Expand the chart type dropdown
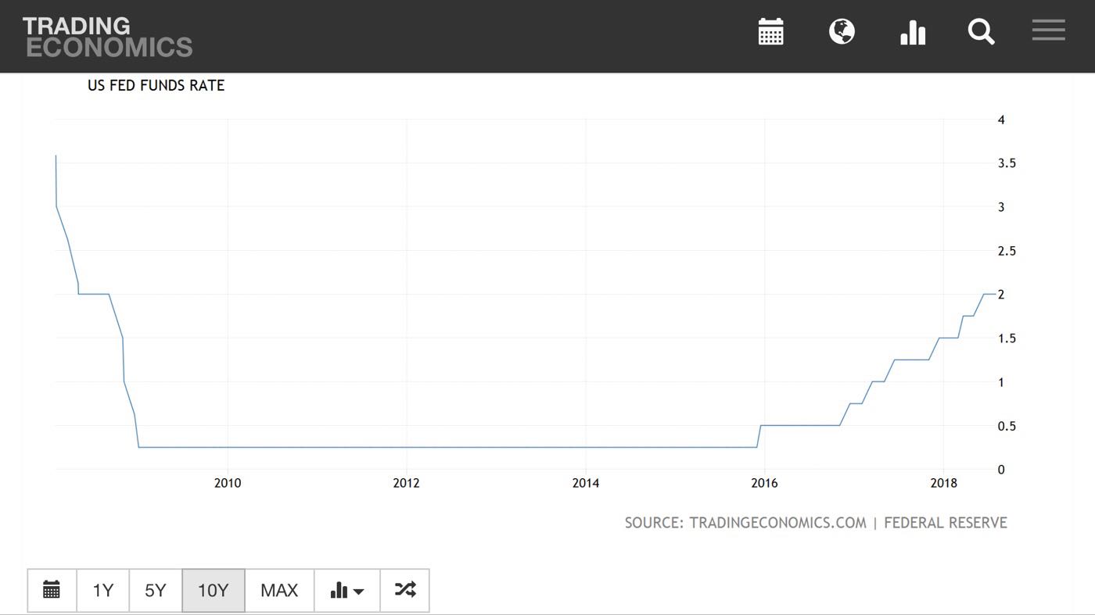Screen dimensions: 1095x615 346,590
